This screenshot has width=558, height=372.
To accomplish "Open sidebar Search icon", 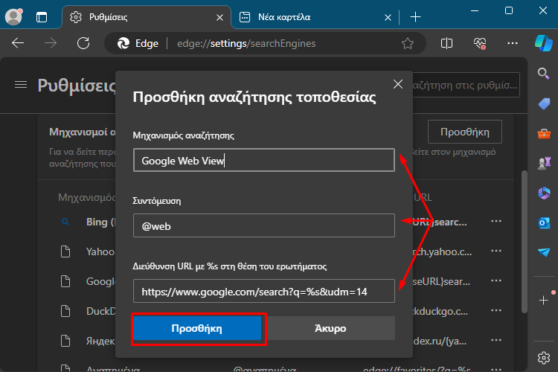I will pyautogui.click(x=543, y=74).
